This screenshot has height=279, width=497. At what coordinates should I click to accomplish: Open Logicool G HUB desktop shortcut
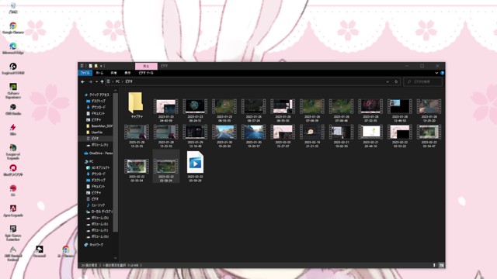pos(13,68)
